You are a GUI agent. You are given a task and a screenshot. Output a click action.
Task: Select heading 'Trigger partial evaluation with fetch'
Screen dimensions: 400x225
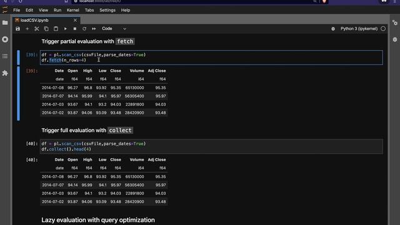tap(88, 41)
